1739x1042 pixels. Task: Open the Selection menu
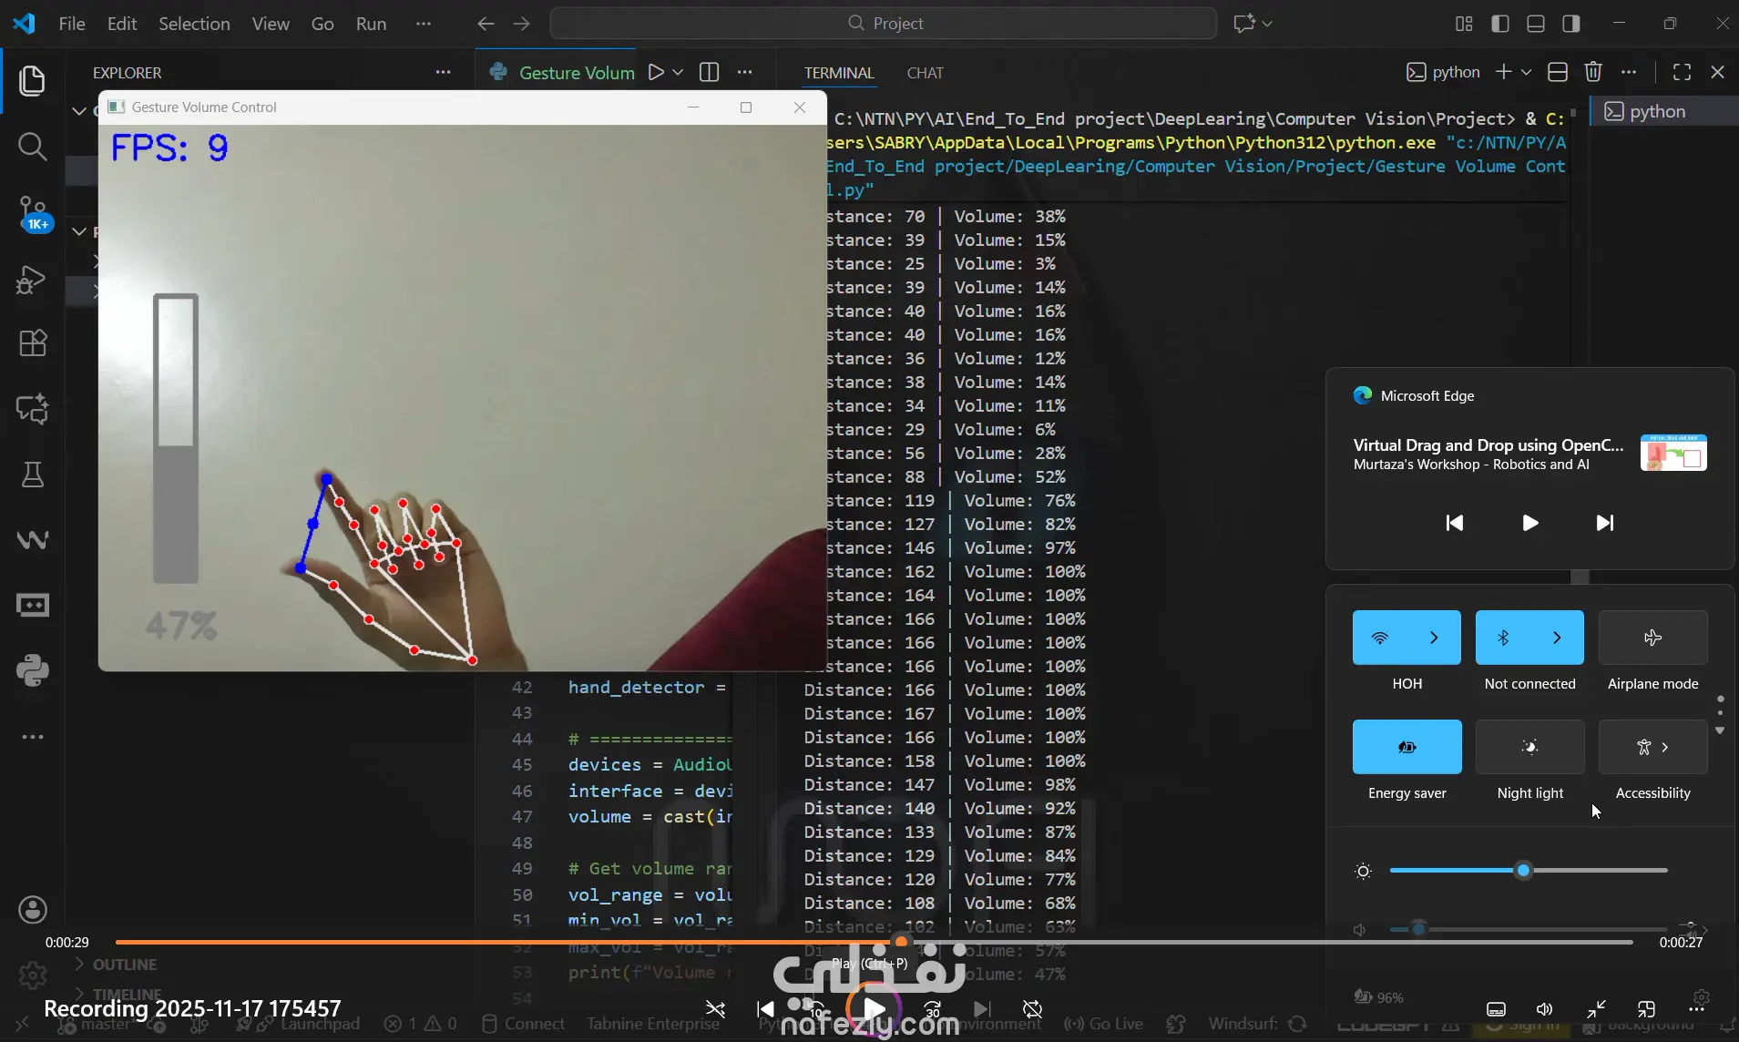coord(194,24)
